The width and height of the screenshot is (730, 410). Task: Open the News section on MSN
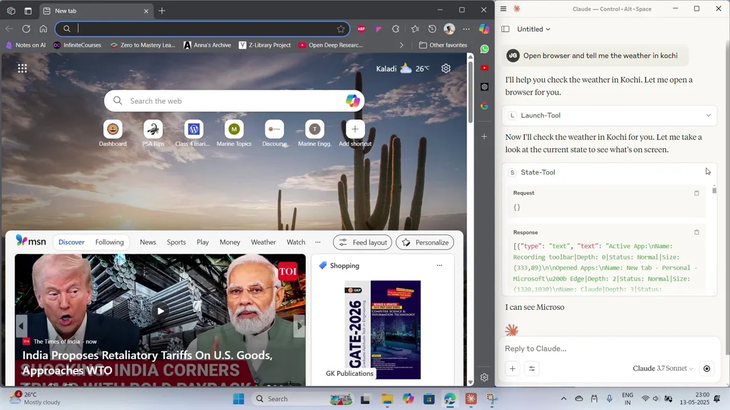tap(148, 242)
